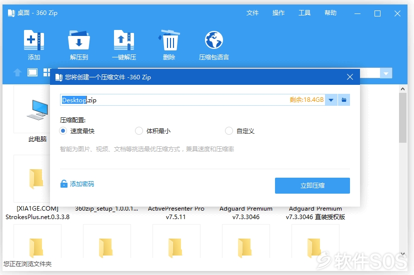Expand the save path dropdown arrow

(331, 100)
